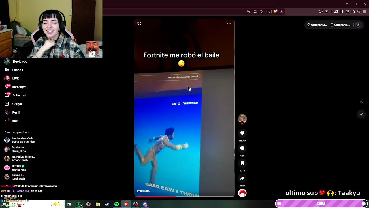Open Copilot from the taskbar
Screen dimensions: 369x208
[88, 204]
